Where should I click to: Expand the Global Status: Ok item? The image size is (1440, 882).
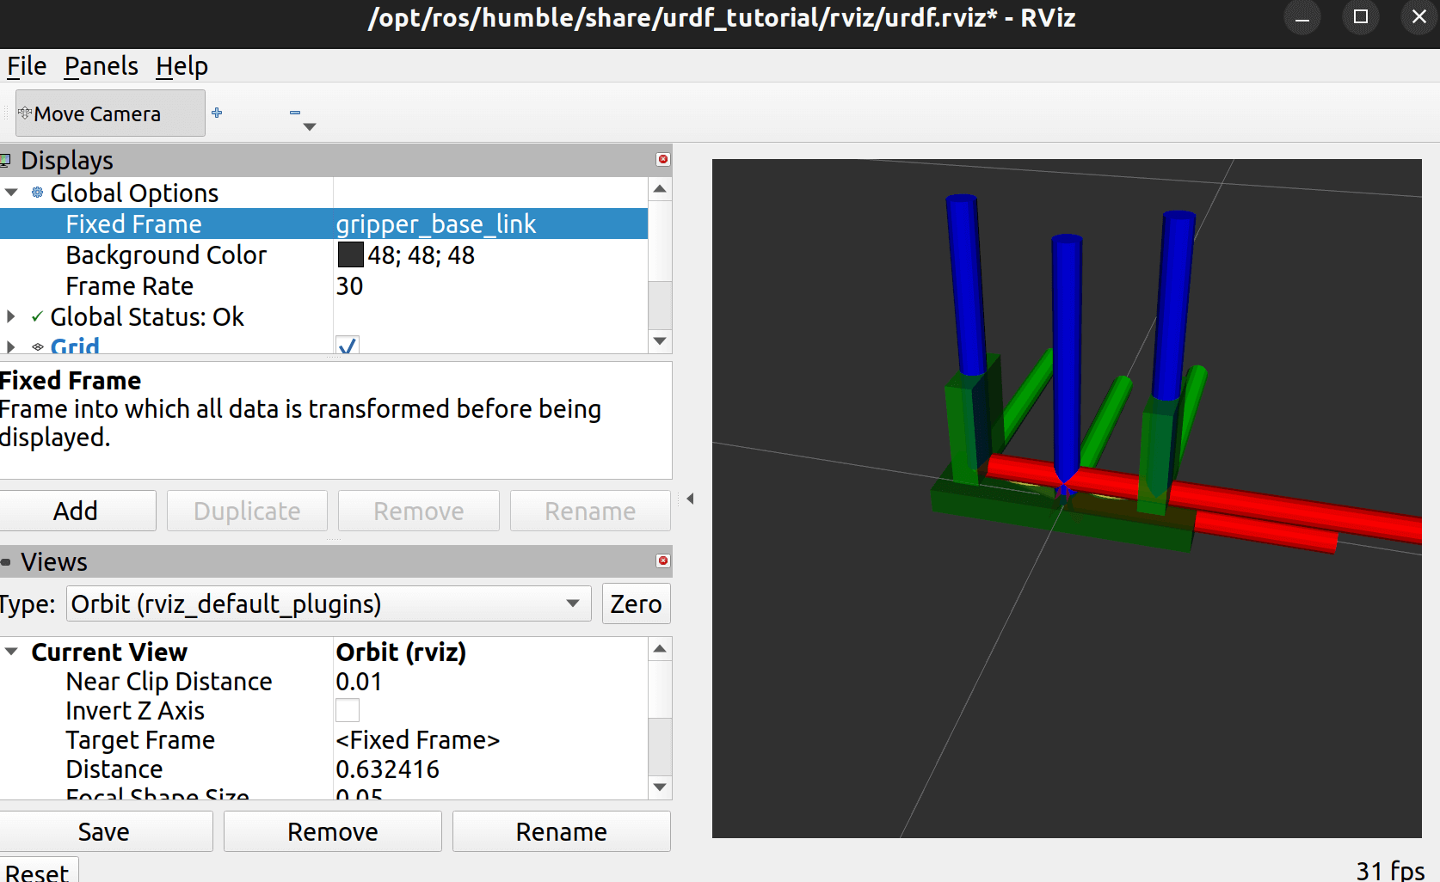pos(11,316)
